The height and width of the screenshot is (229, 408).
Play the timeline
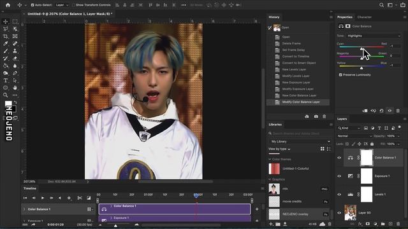43,198
